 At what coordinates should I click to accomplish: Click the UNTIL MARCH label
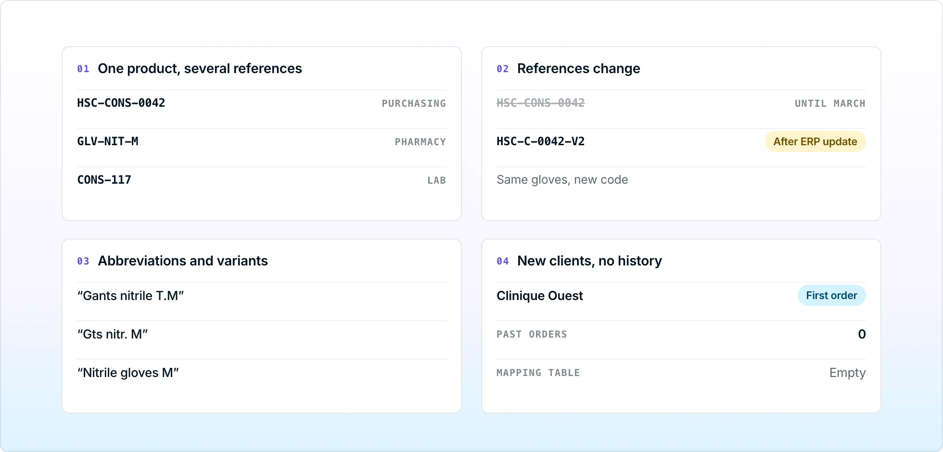tap(830, 103)
